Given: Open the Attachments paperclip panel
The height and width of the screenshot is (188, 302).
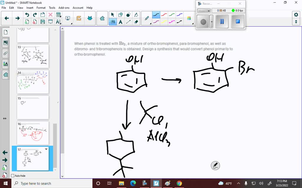Looking at the screenshot, I should pos(5,53).
